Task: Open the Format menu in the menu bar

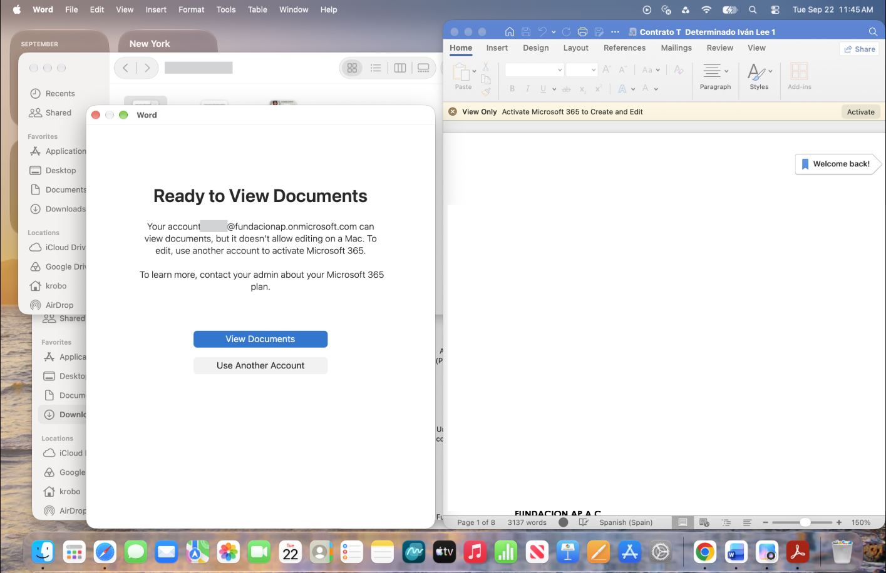Action: [x=192, y=9]
